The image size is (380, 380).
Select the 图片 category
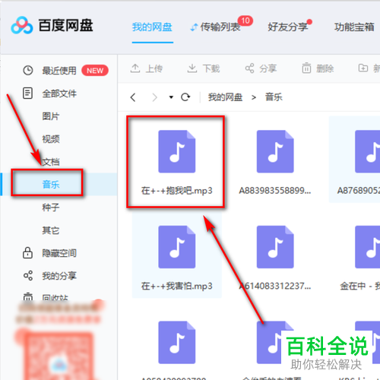tap(51, 116)
